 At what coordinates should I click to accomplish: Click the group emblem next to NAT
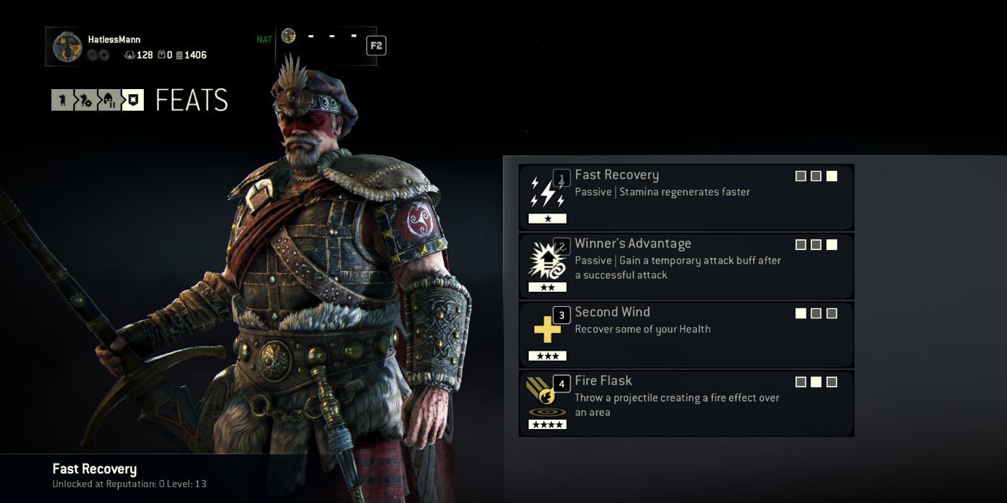click(x=288, y=36)
